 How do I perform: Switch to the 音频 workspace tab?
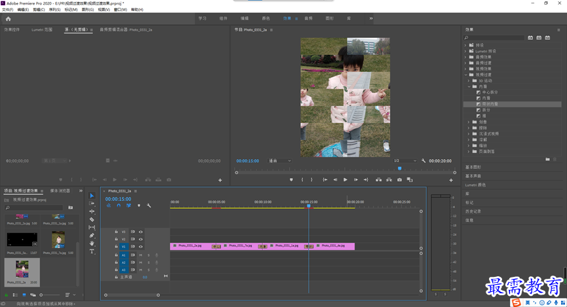click(x=309, y=18)
